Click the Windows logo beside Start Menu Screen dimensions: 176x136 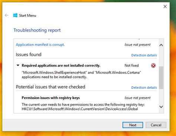pyautogui.click(x=15, y=15)
